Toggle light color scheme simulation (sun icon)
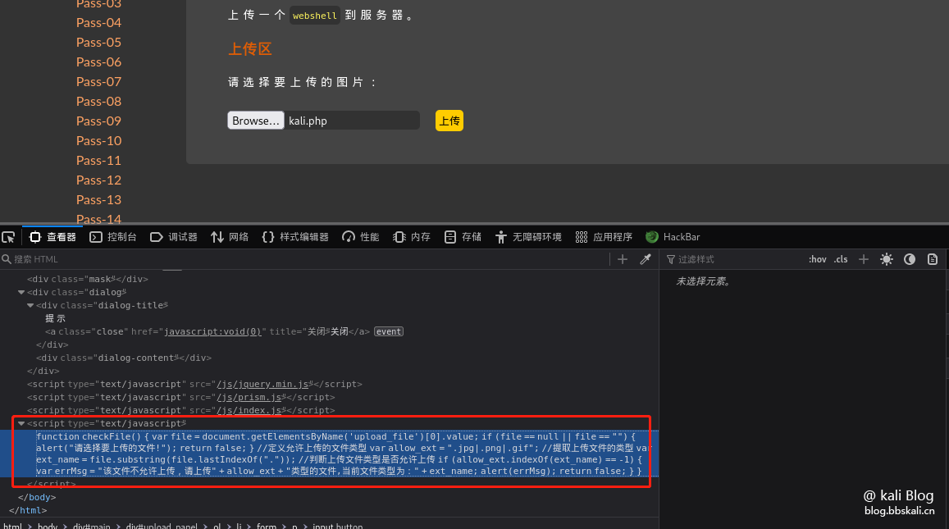 pos(887,259)
